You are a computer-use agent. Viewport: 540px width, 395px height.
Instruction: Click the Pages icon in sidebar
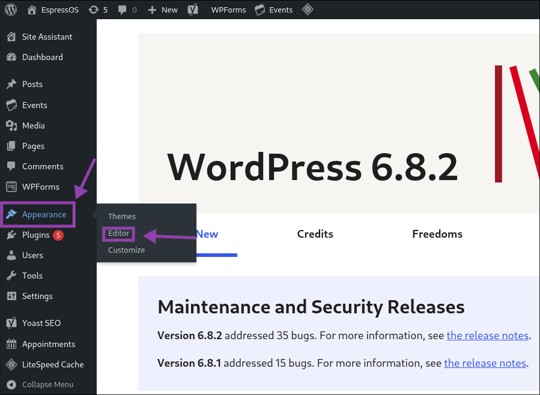tap(11, 146)
